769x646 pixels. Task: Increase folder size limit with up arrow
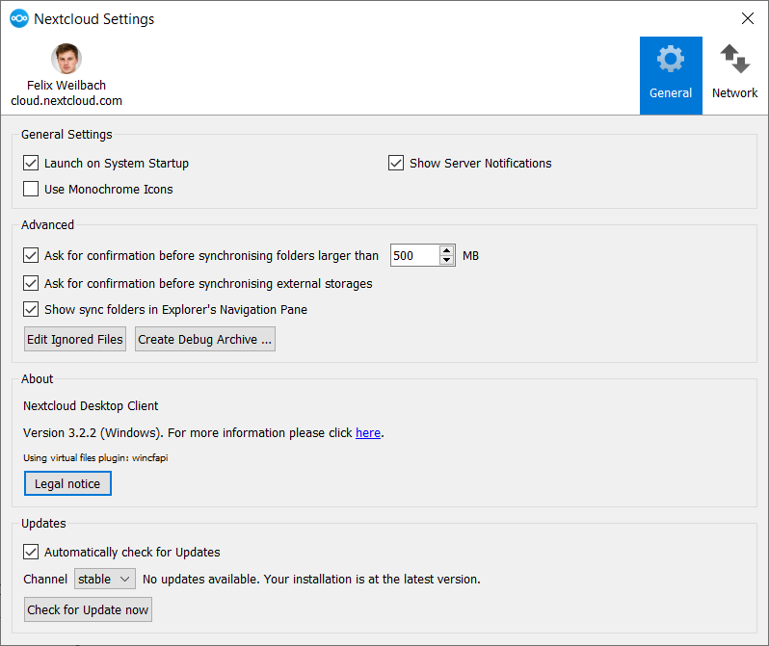click(447, 251)
